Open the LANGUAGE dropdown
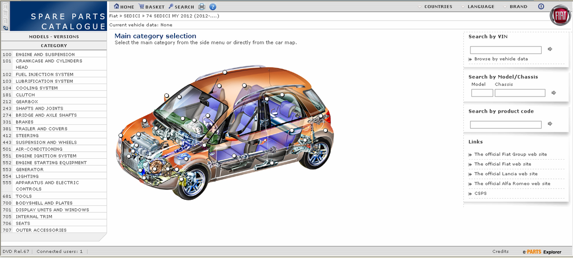Viewport: 573px width, 258px height. click(477, 7)
